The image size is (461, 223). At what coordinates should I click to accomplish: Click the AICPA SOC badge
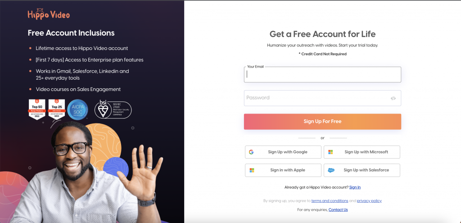coord(77,110)
